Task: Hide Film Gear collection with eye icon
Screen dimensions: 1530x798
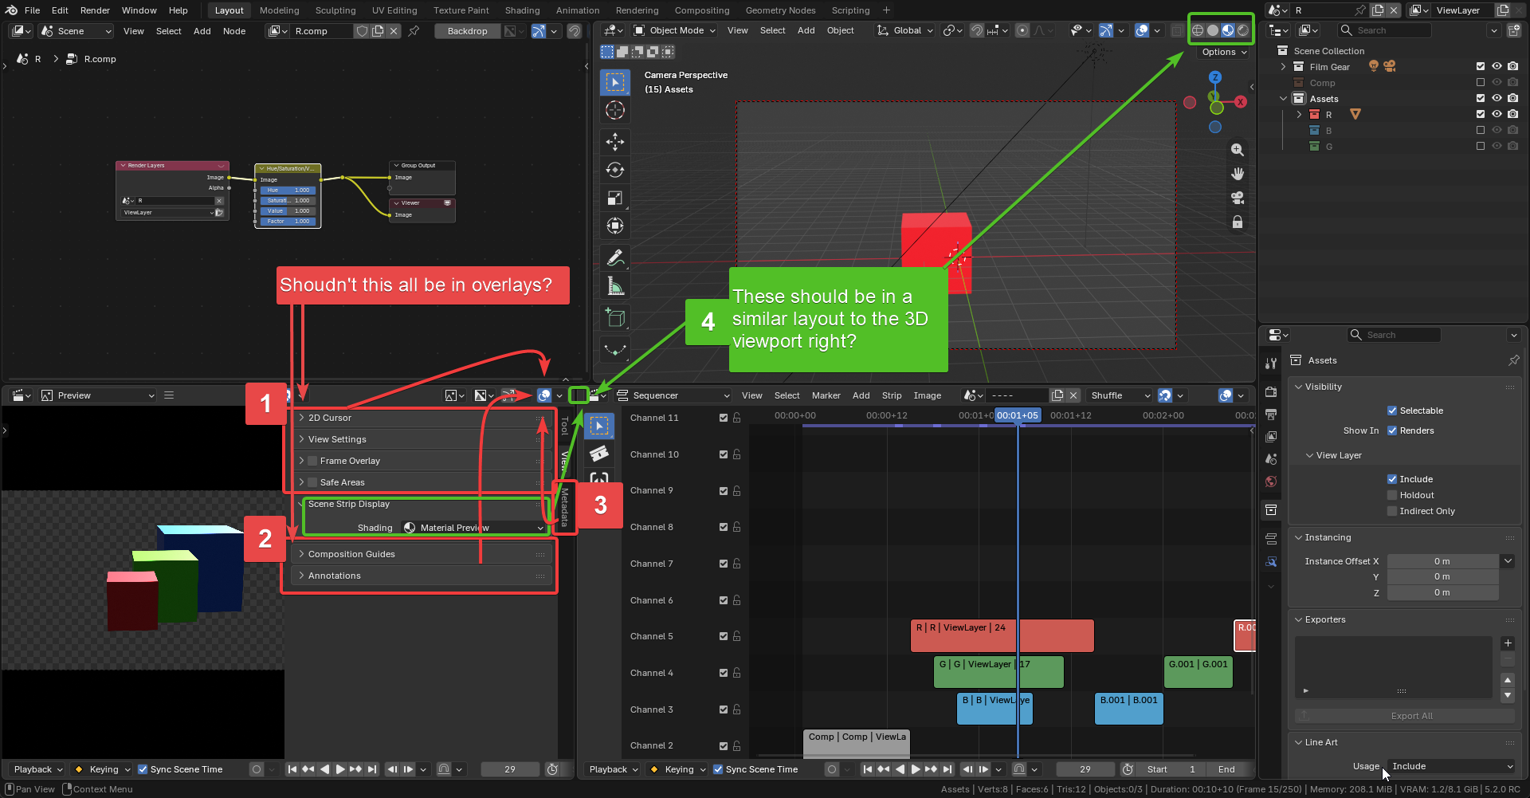Action: (x=1497, y=66)
